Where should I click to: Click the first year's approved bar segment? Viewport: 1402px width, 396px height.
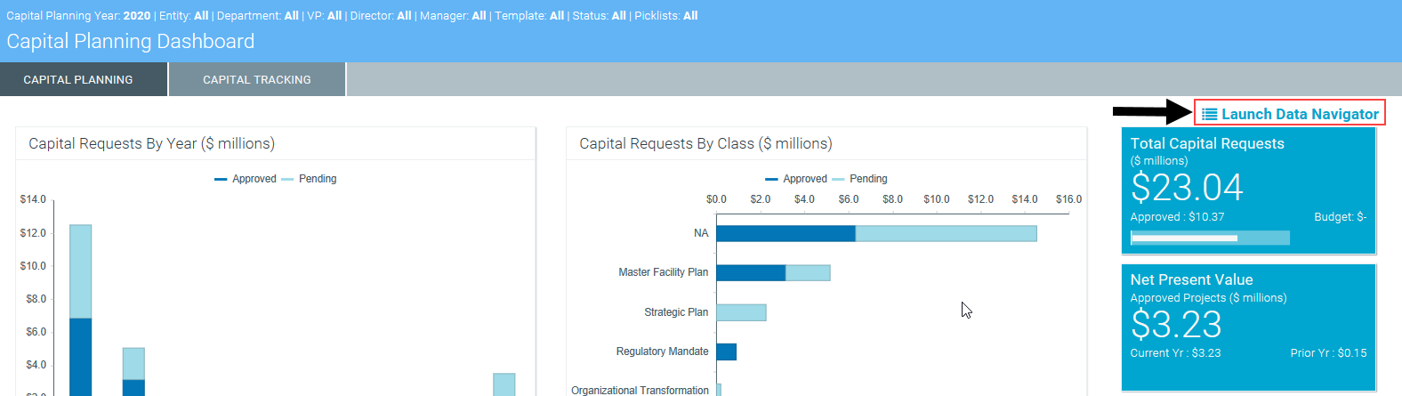(x=81, y=357)
